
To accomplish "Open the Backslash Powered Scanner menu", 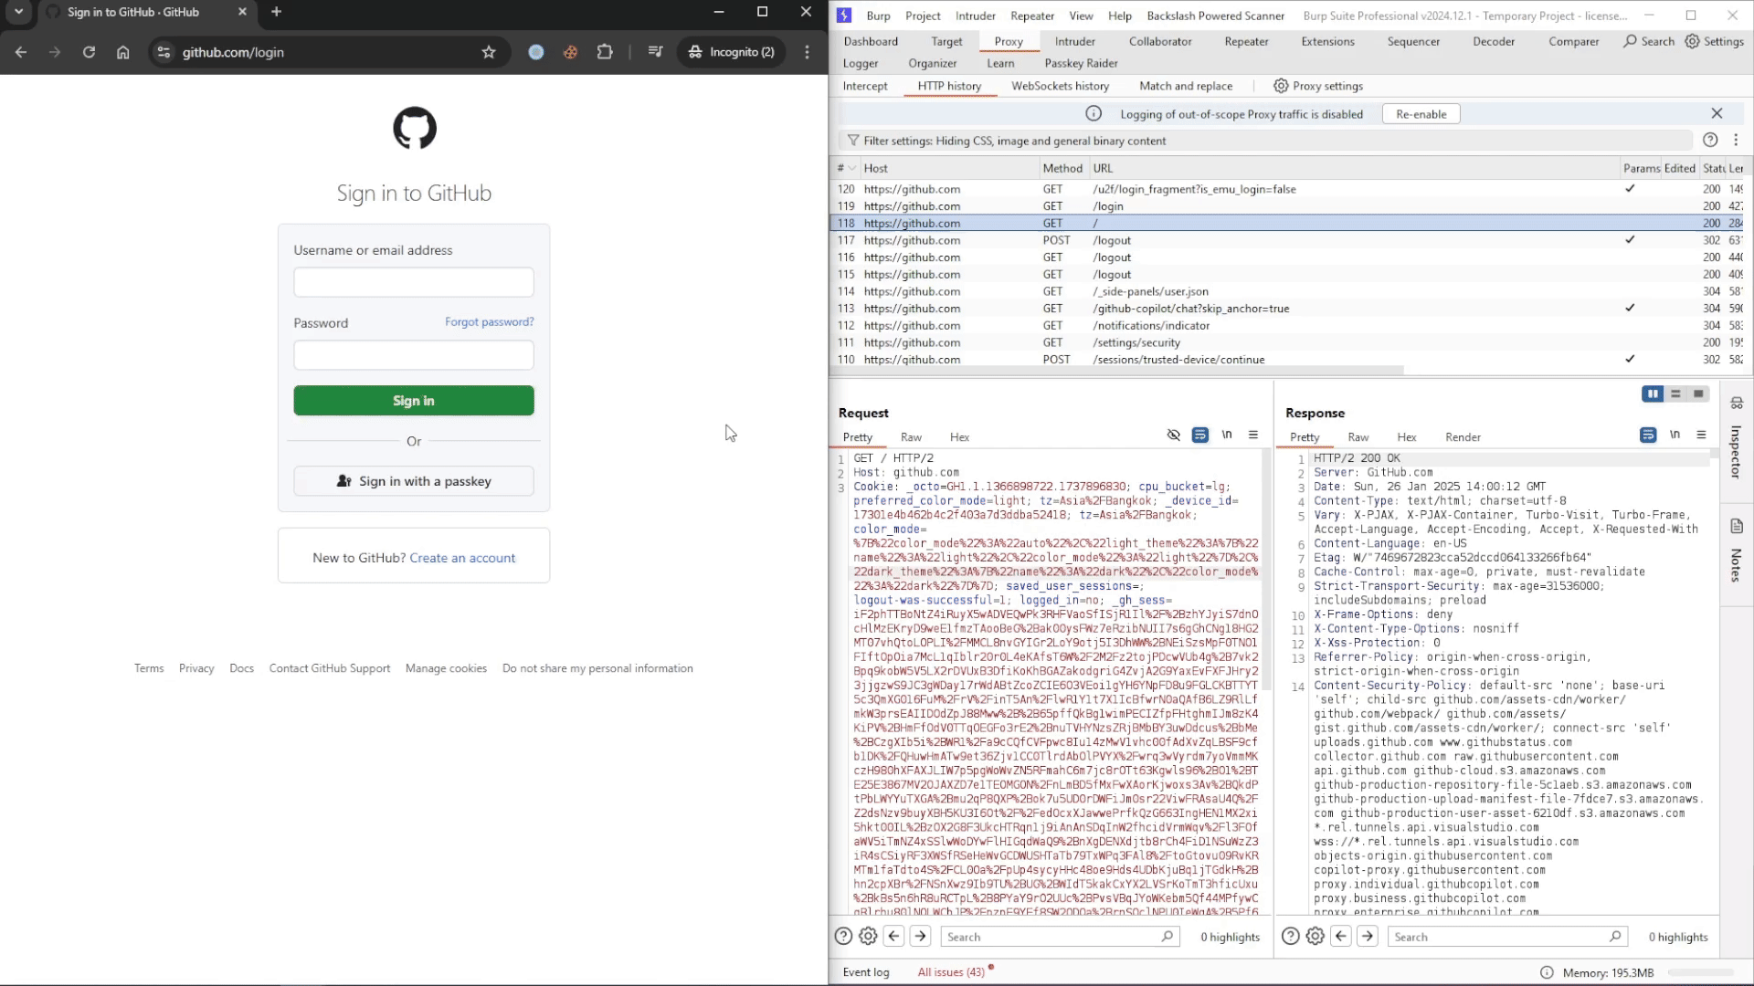I will pos(1215,16).
